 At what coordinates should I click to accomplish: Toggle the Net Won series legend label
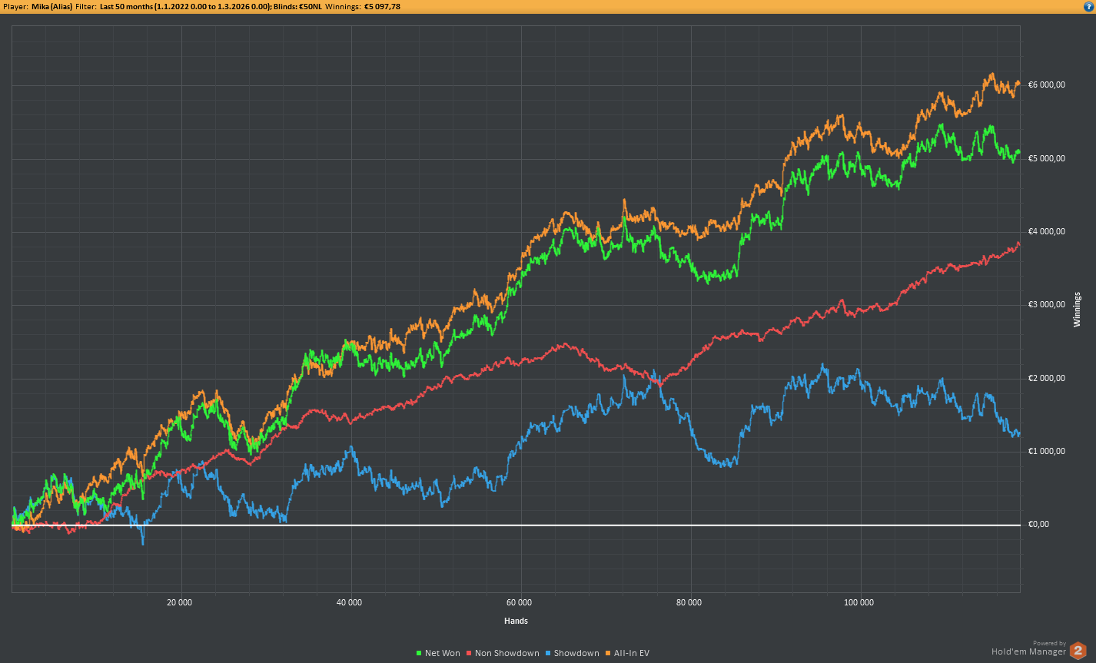pyautogui.click(x=442, y=654)
